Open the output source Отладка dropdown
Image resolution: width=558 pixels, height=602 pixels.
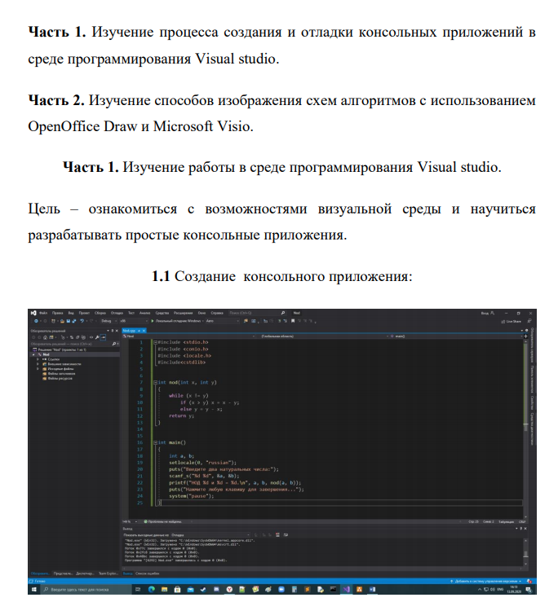[210, 535]
